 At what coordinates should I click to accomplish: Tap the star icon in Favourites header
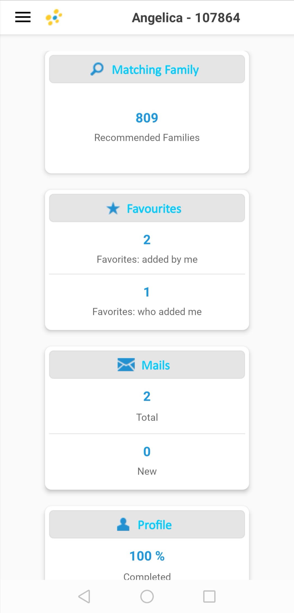[x=113, y=209]
